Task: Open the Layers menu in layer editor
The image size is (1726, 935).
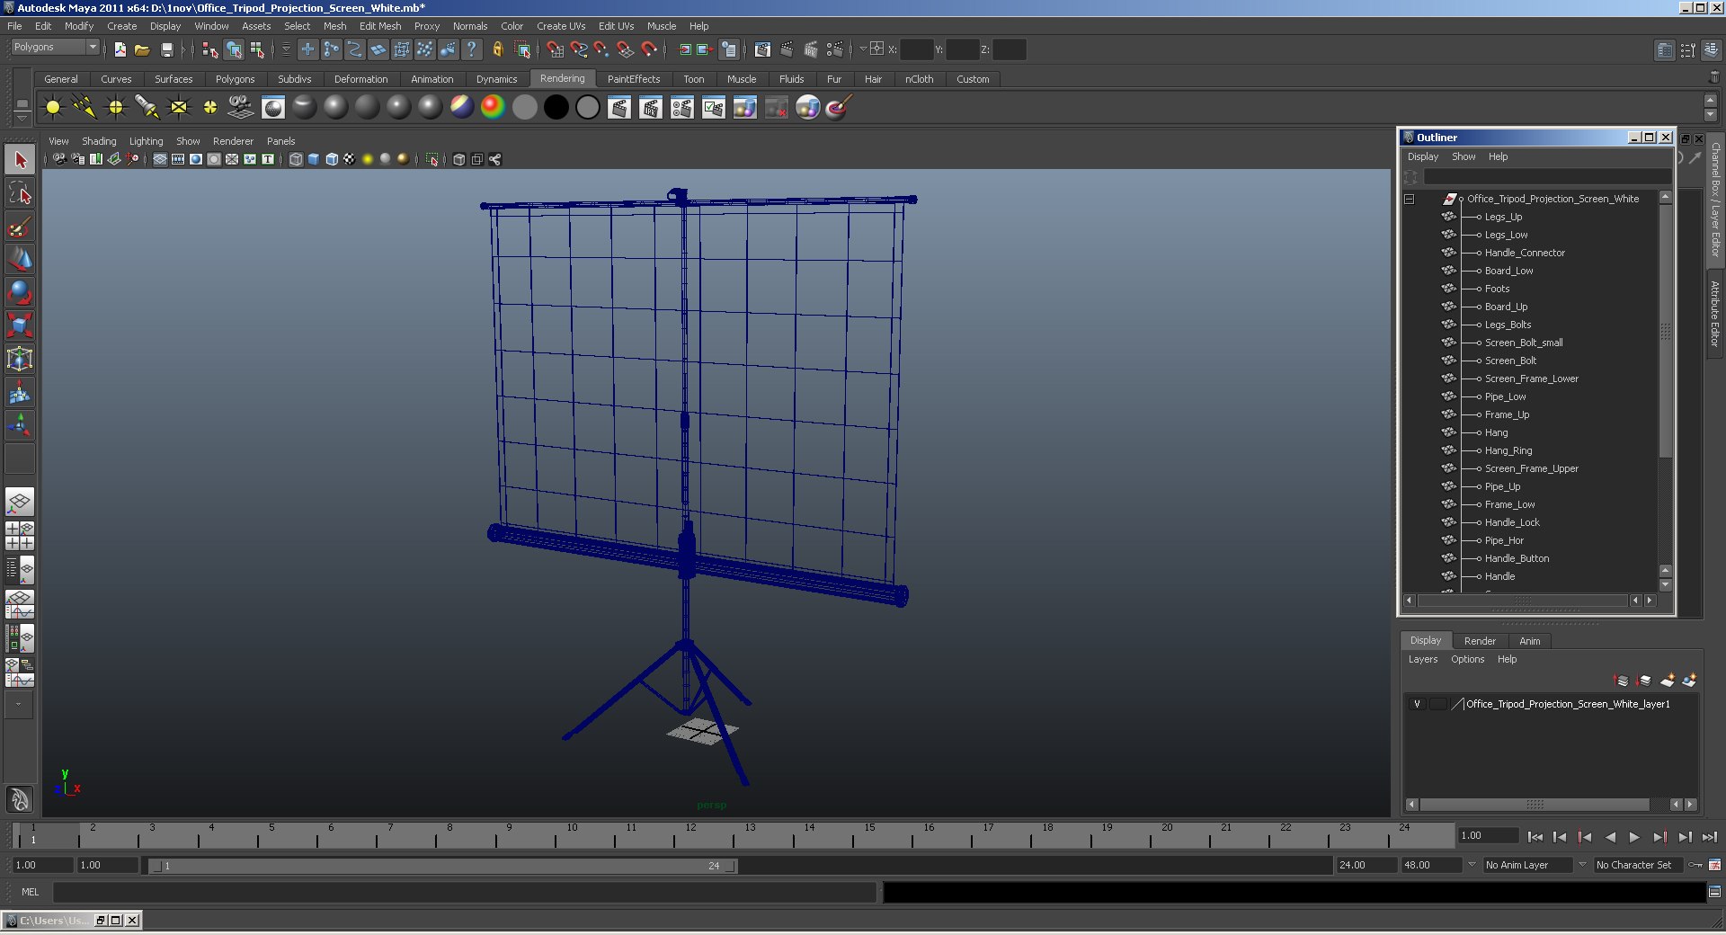Action: click(1422, 659)
